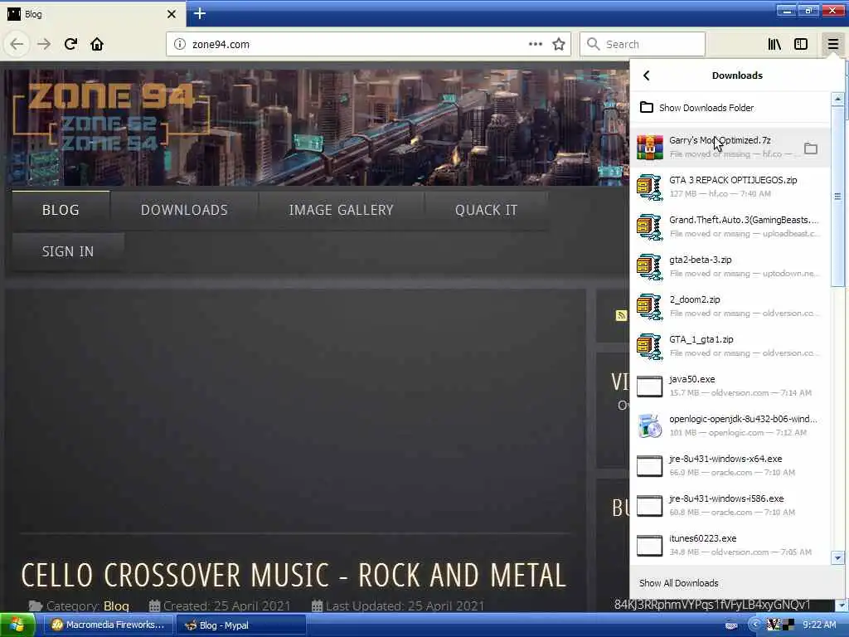
Task: Select the 'itunes60223.exe' download entry
Action: pos(730,546)
